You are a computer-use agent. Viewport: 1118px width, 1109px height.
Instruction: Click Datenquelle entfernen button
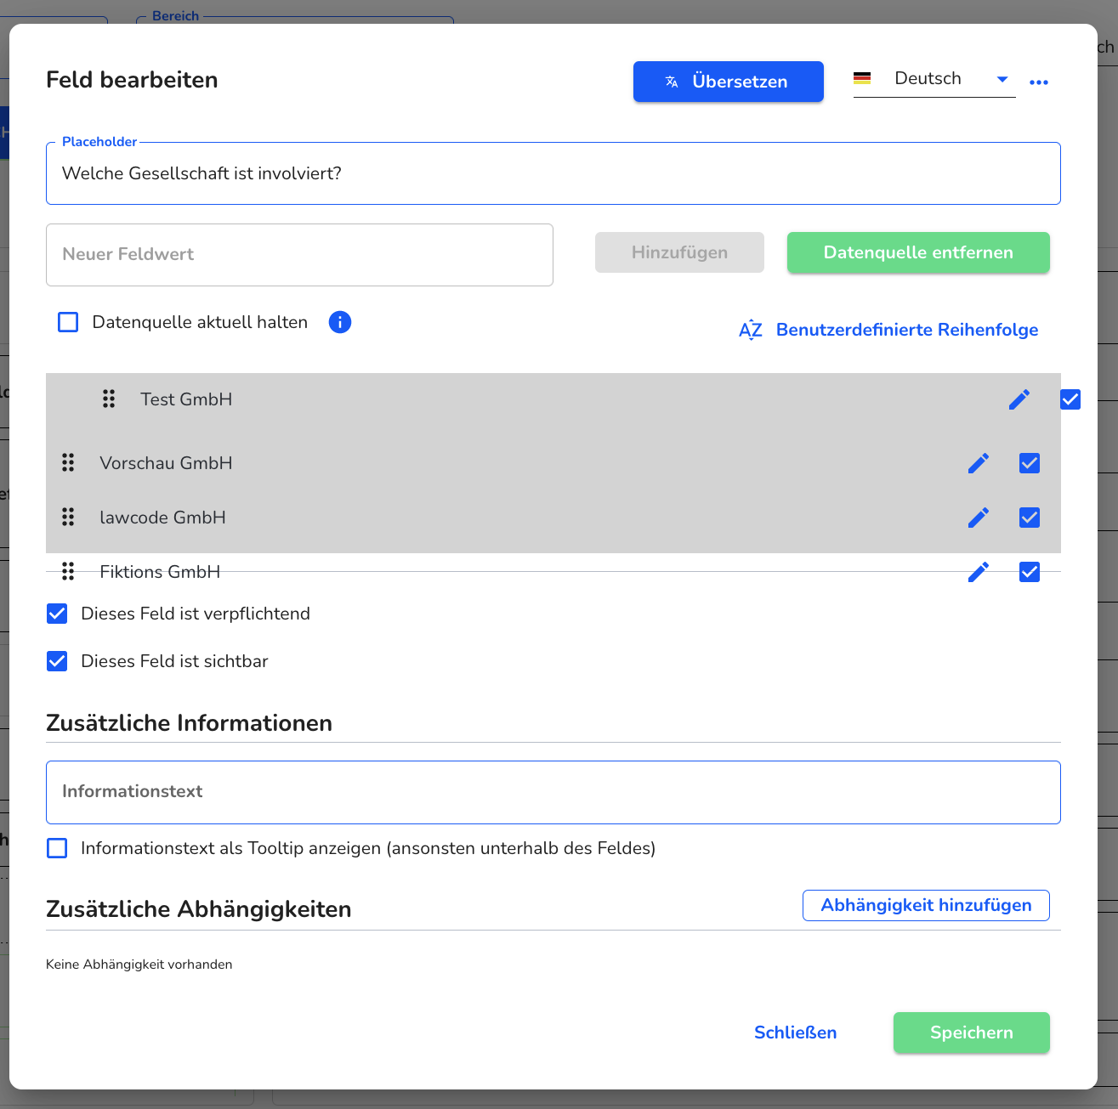click(918, 252)
